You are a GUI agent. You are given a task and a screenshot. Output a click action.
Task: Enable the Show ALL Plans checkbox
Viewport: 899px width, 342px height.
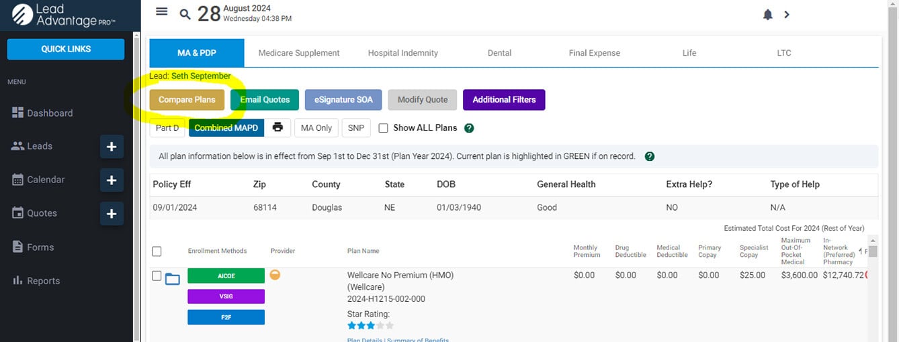pos(384,128)
